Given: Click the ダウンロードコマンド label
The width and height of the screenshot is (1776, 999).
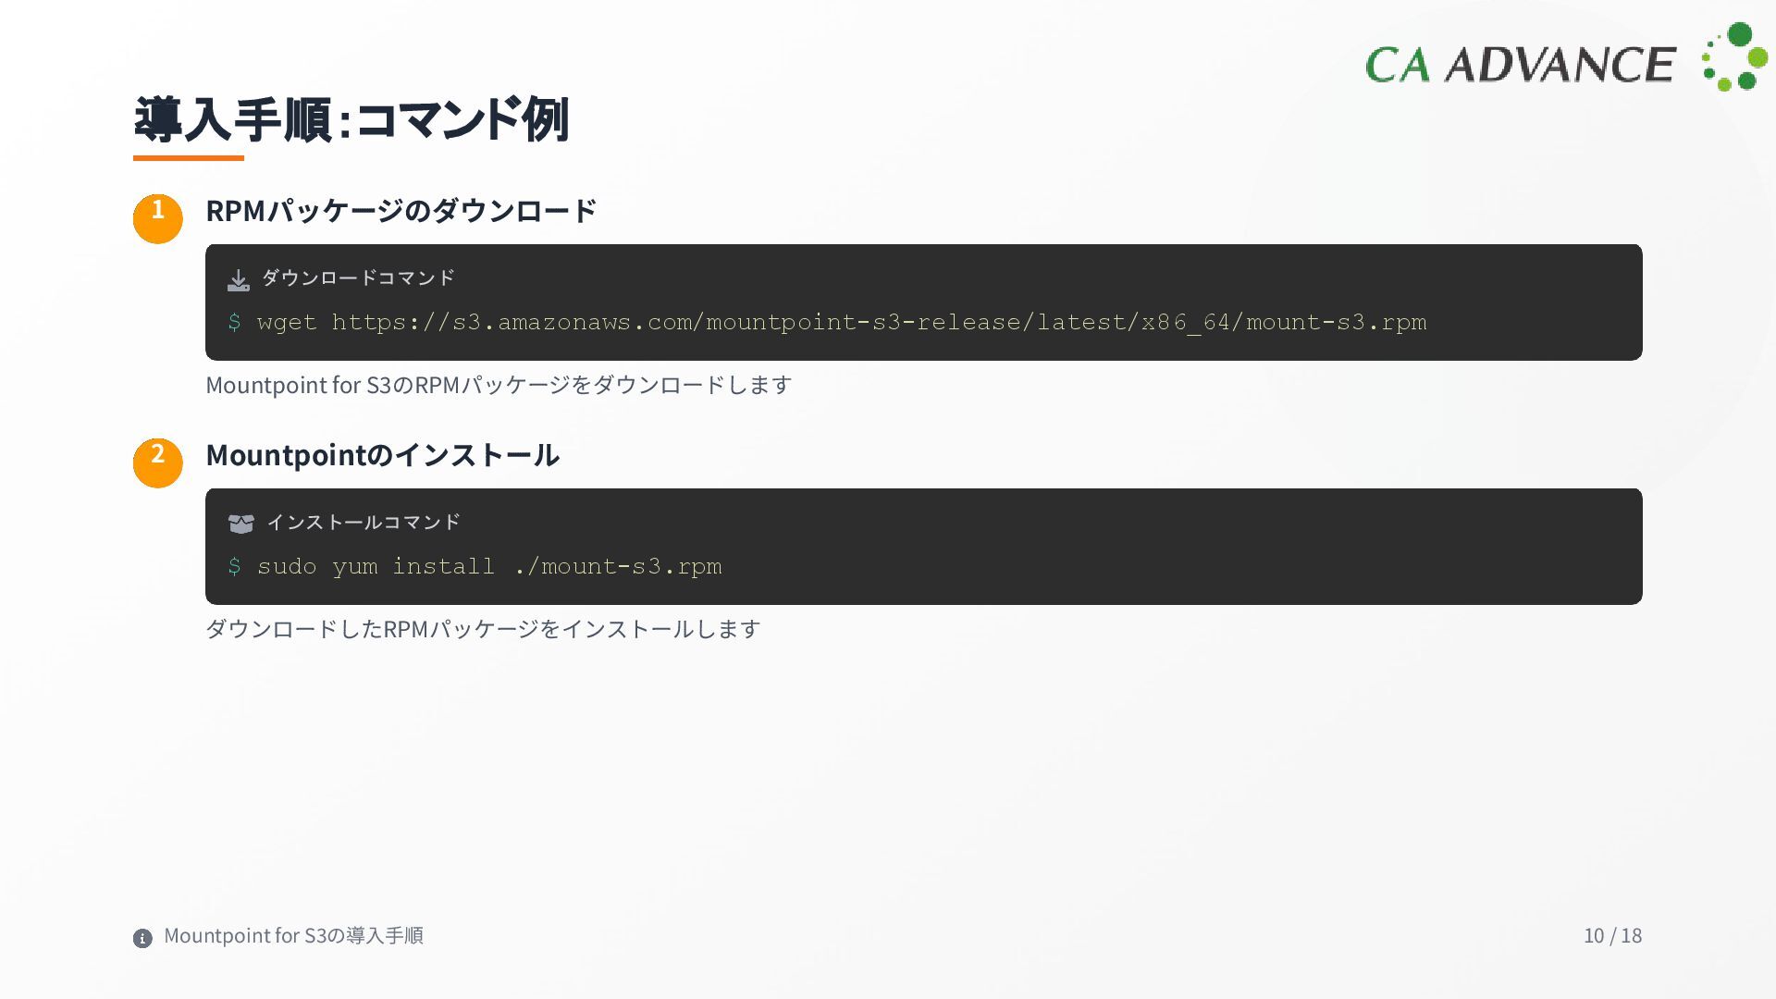Looking at the screenshot, I should coord(358,277).
